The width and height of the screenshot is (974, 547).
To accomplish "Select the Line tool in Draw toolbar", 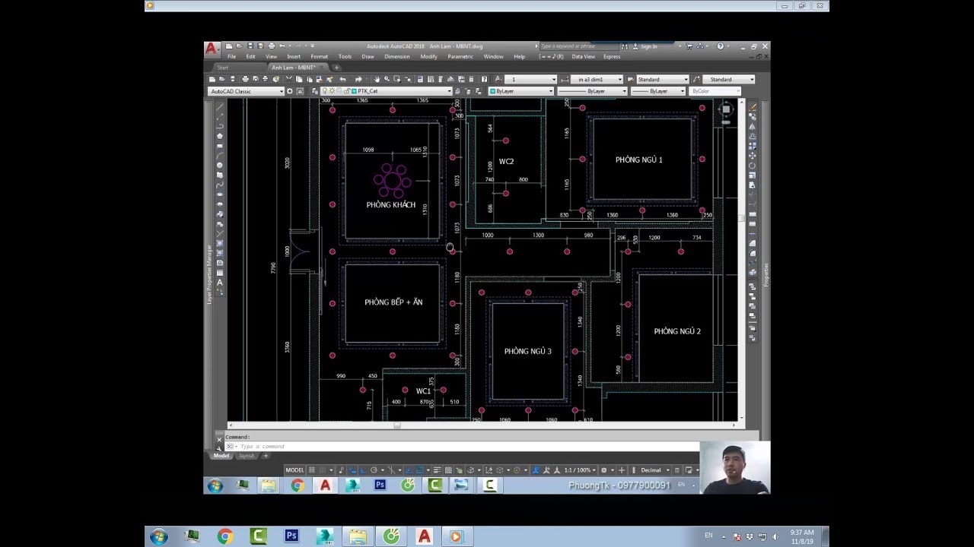I will pos(220,107).
